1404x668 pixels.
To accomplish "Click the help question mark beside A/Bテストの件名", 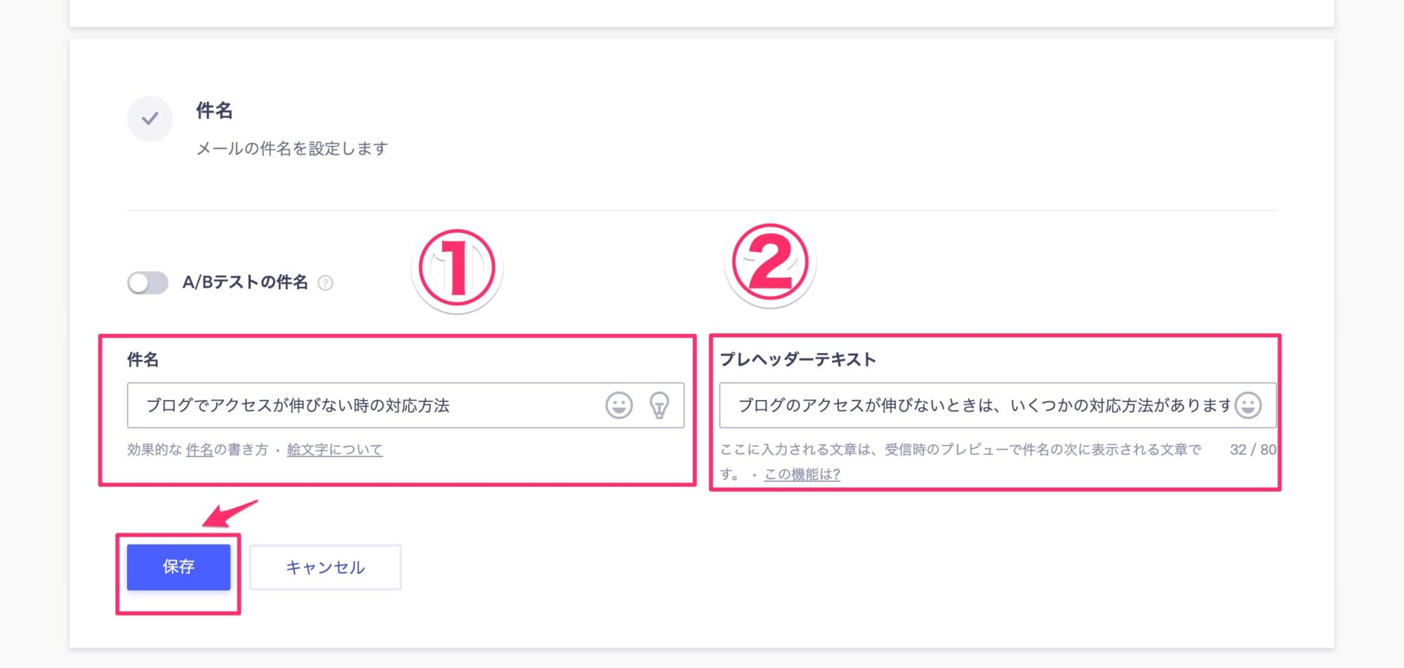I will coord(325,283).
